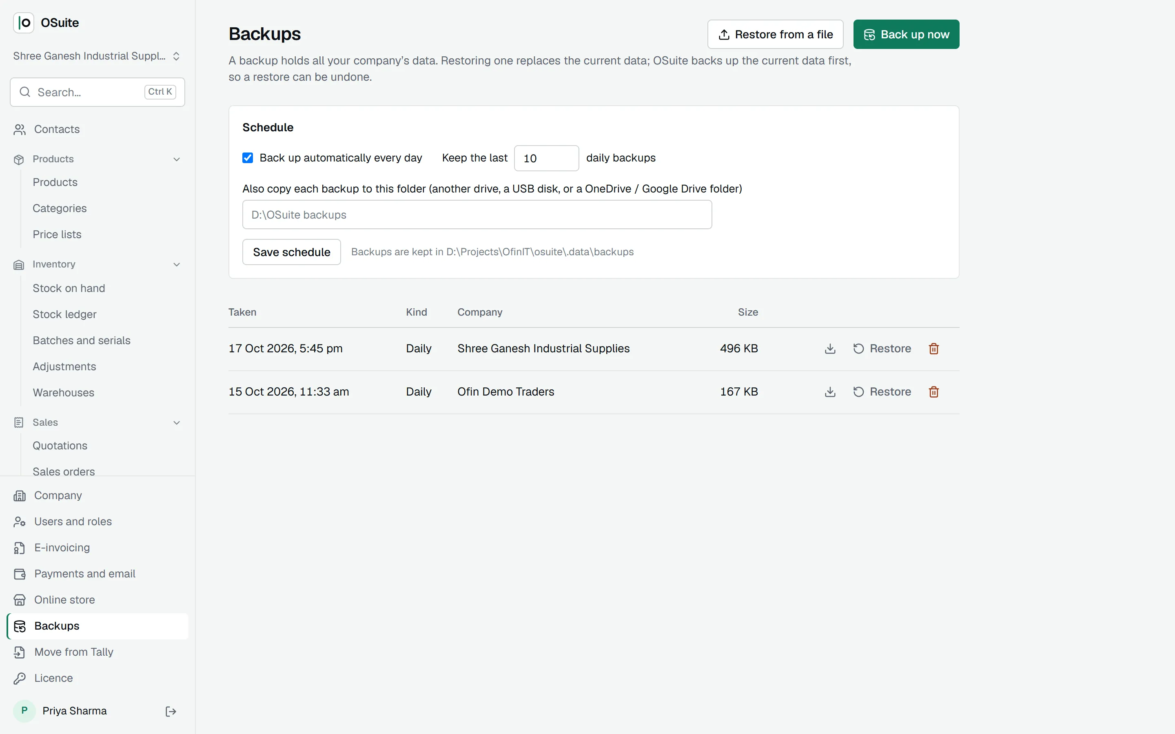Viewport: 1175px width, 734px height.
Task: Select Backups in the sidebar
Action: (x=97, y=626)
